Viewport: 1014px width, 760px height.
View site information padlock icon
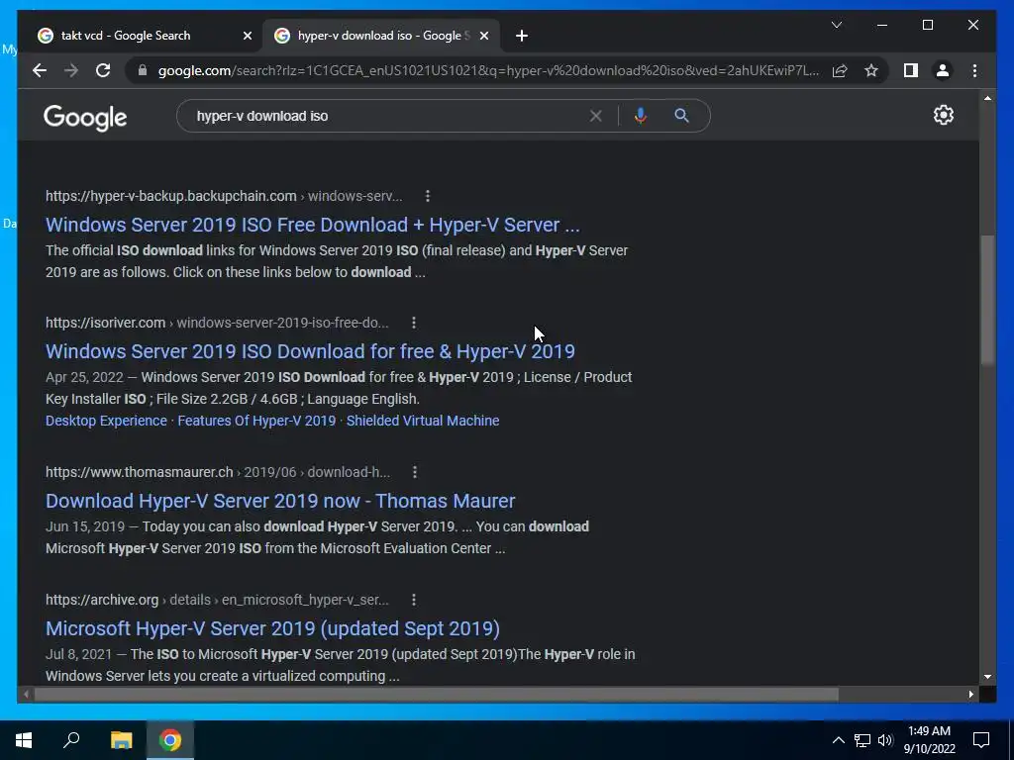pyautogui.click(x=143, y=70)
